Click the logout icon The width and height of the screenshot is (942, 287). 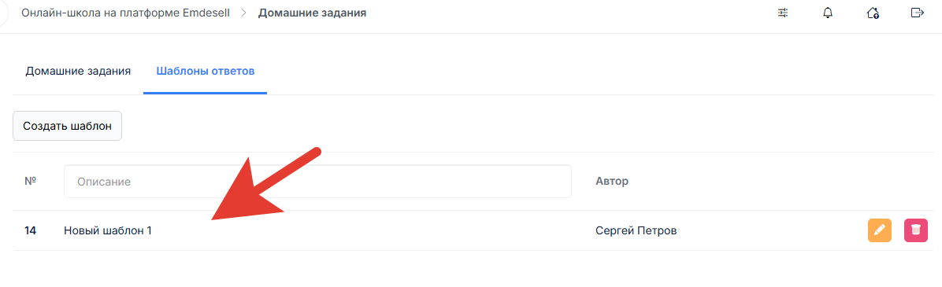[917, 13]
